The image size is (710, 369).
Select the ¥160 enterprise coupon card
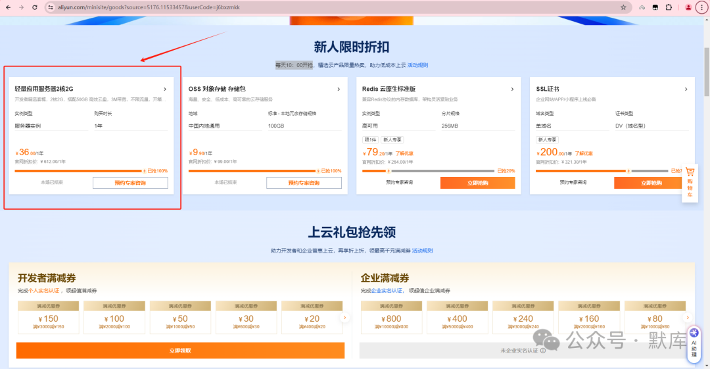pos(589,317)
